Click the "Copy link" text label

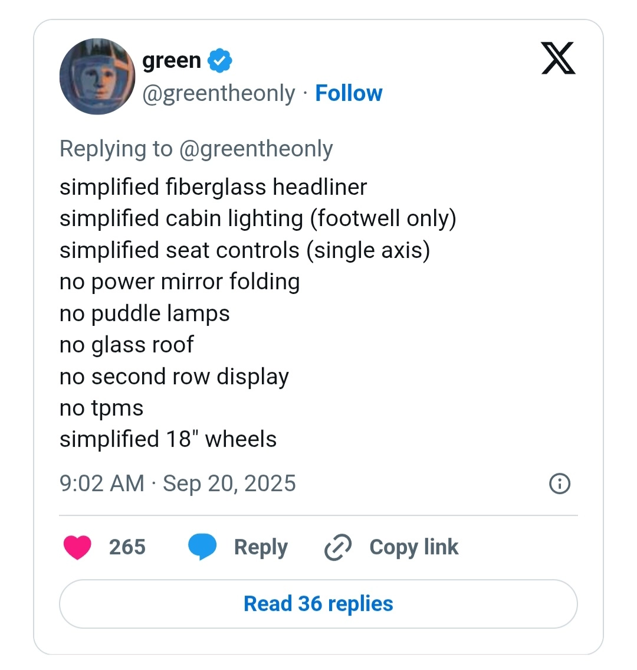pyautogui.click(x=413, y=547)
